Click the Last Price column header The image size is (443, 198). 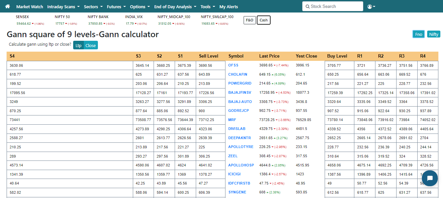tap(269, 56)
